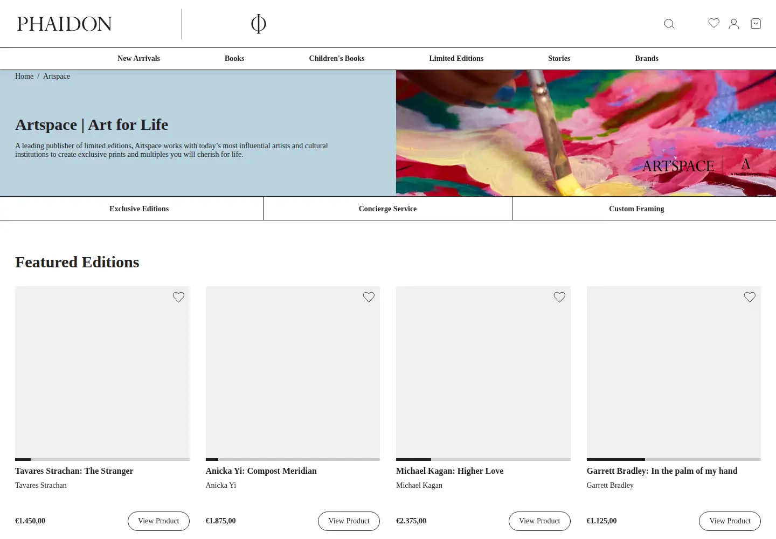Click progress bar under Garrett Bradley image
The width and height of the screenshot is (776, 539).
pos(674,459)
